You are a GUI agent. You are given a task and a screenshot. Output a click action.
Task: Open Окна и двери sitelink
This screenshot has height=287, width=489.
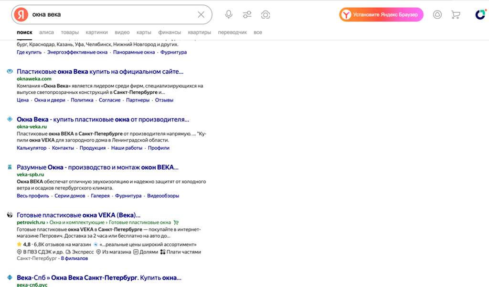[50, 100]
